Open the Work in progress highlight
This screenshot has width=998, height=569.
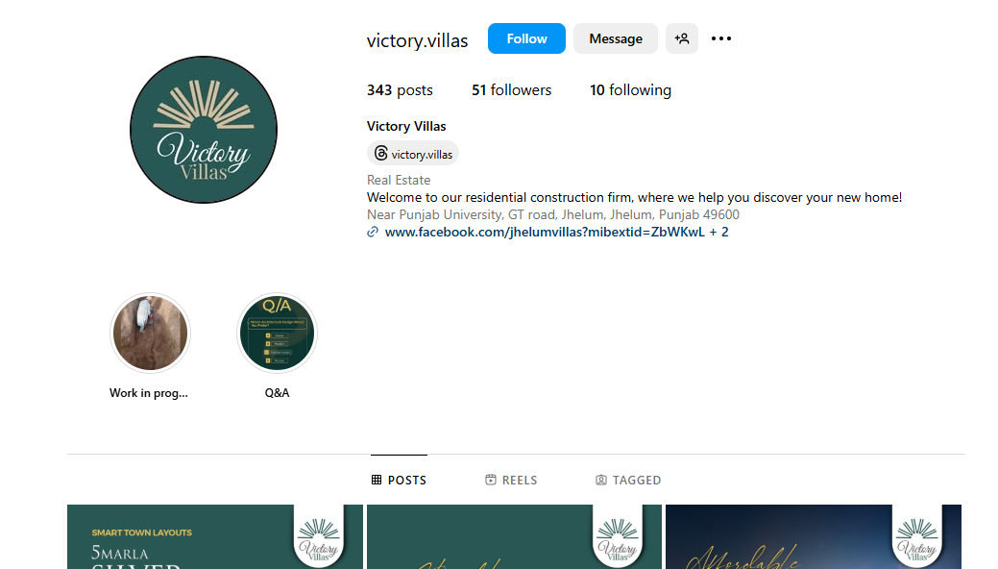150,334
